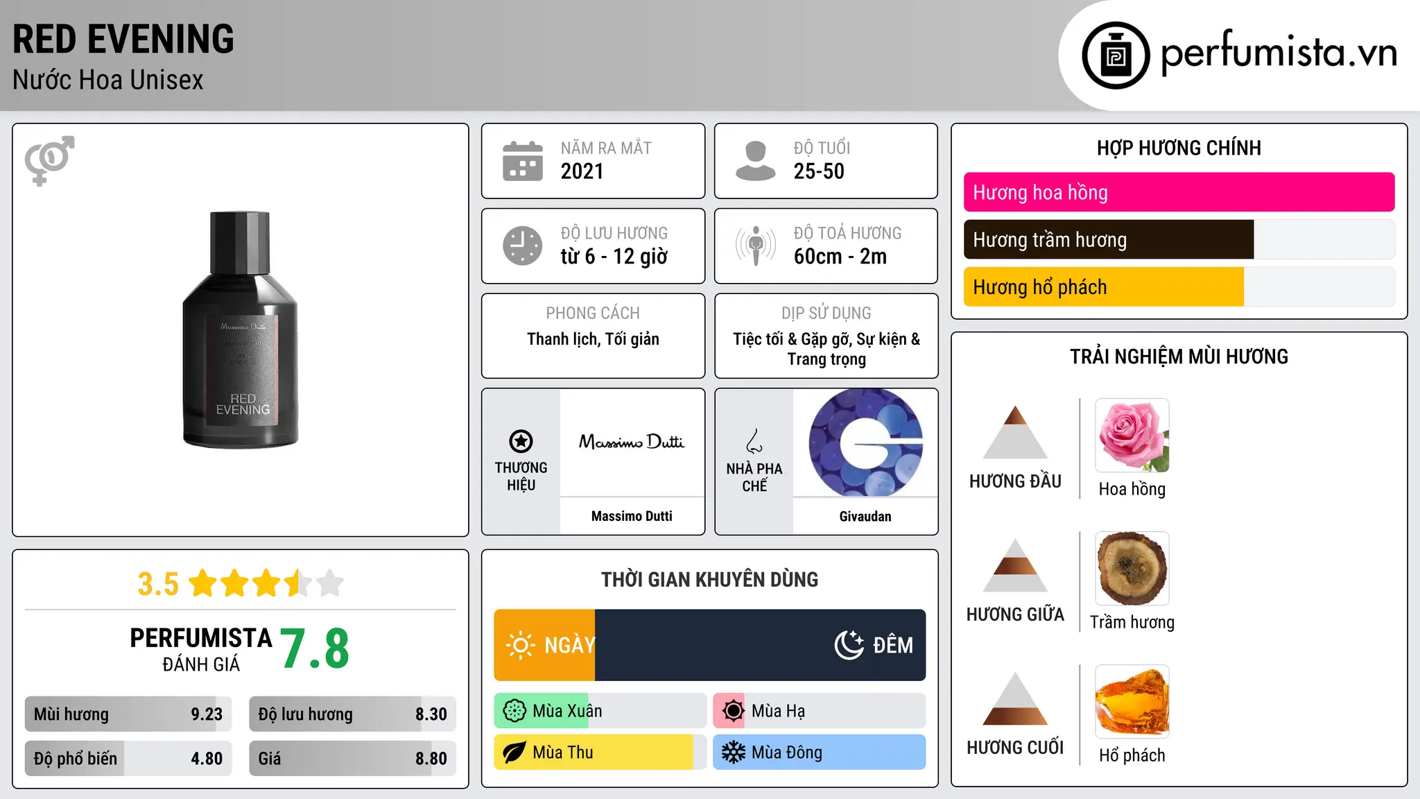1420x799 pixels.
Task: Open the Givaudan perfumer logo image
Action: click(865, 443)
